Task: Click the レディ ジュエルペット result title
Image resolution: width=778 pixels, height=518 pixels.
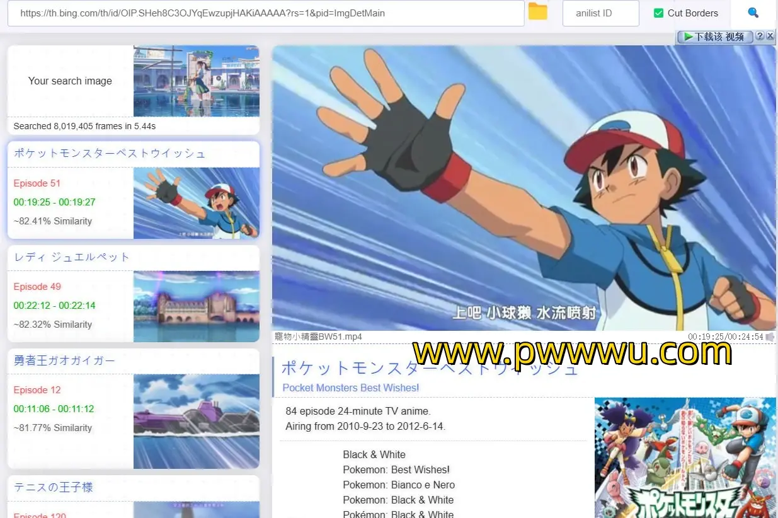Action: click(x=72, y=257)
